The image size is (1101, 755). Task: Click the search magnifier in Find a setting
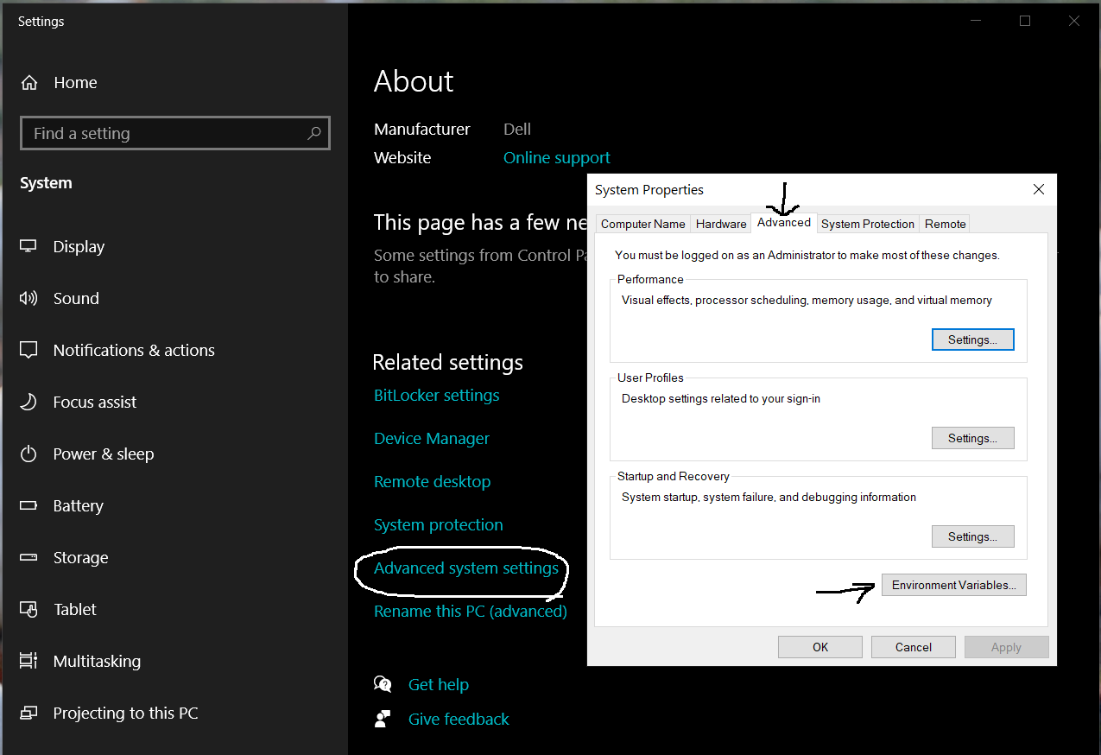(x=313, y=133)
